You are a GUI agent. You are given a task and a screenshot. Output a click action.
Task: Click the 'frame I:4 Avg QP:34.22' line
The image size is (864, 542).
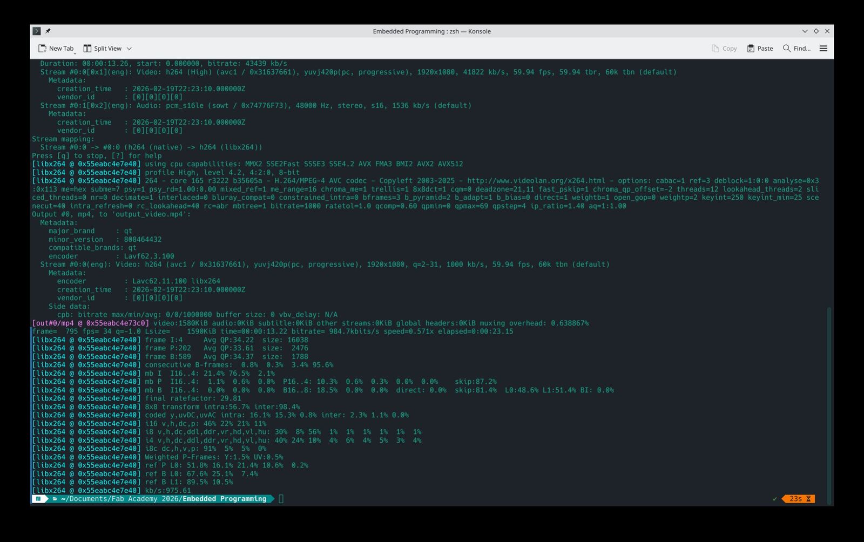(x=170, y=340)
